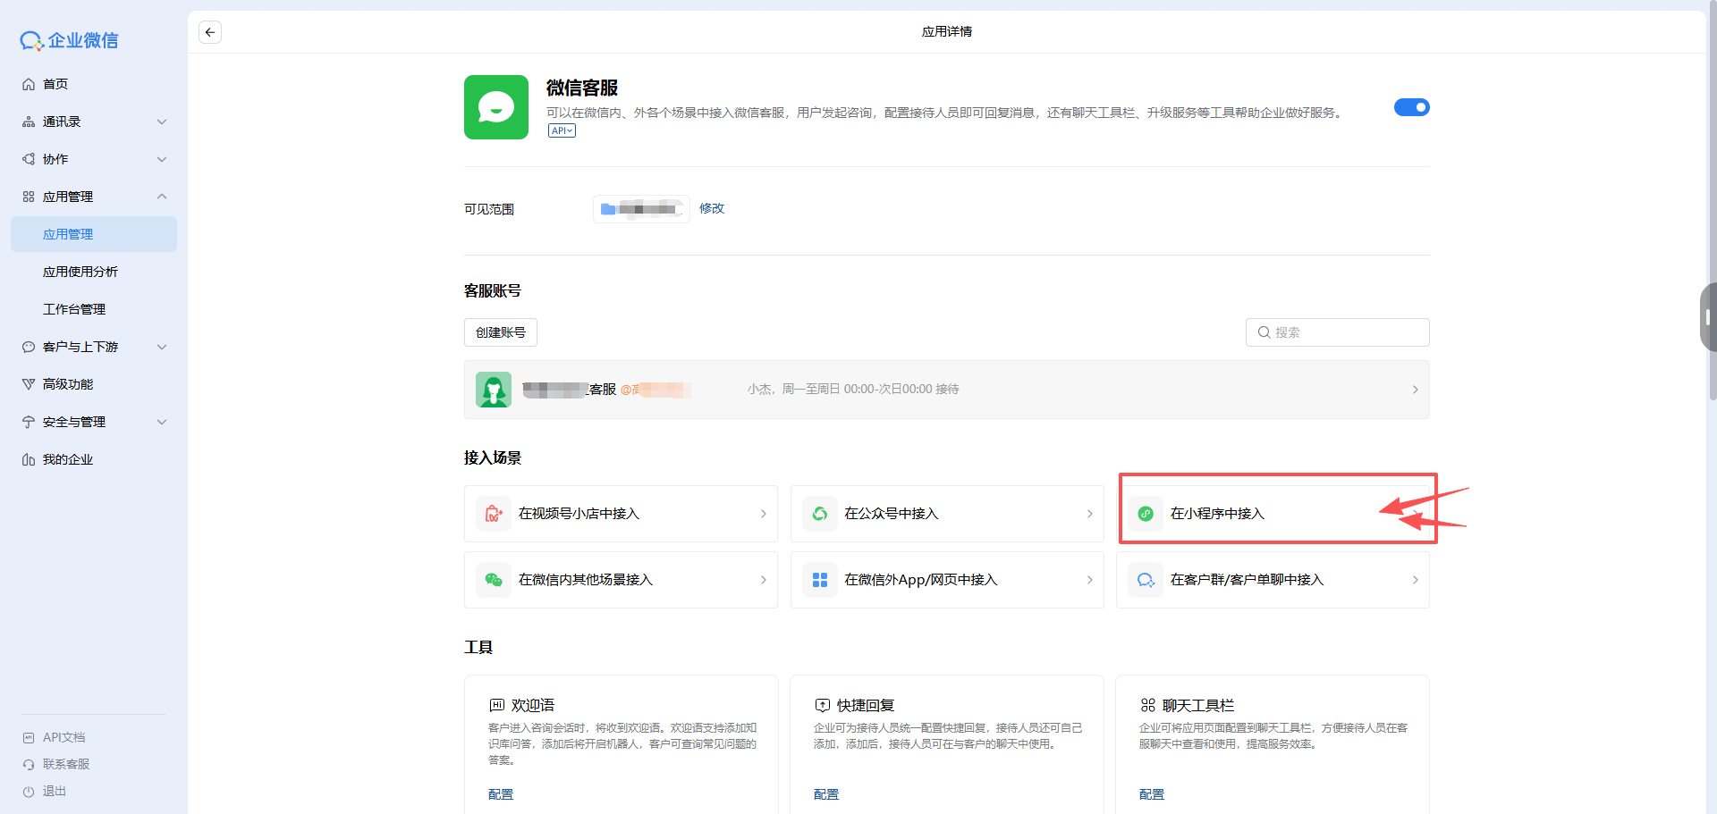Click the blue folder icon in 可见范围
The height and width of the screenshot is (814, 1717).
tap(608, 209)
